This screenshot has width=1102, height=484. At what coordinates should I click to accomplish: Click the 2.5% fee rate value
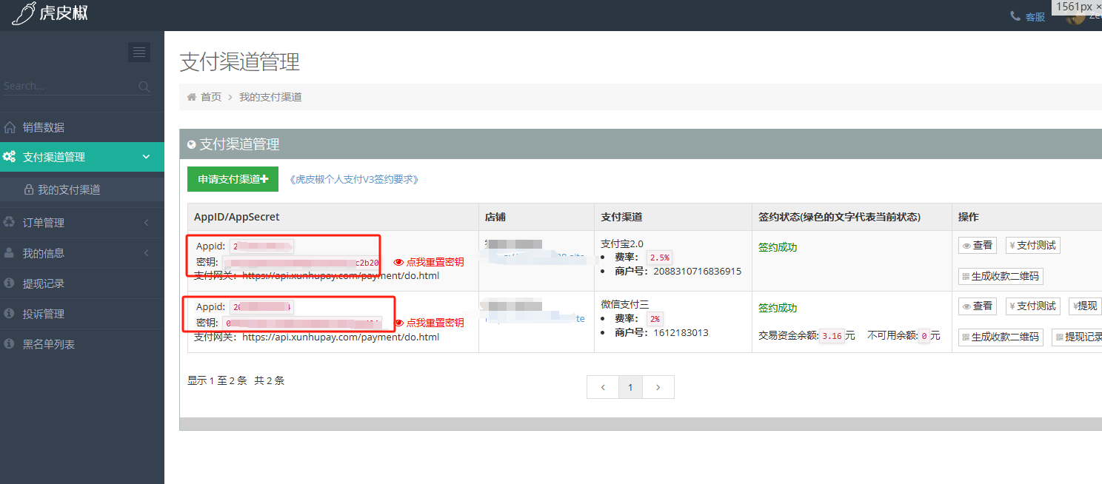coord(659,258)
